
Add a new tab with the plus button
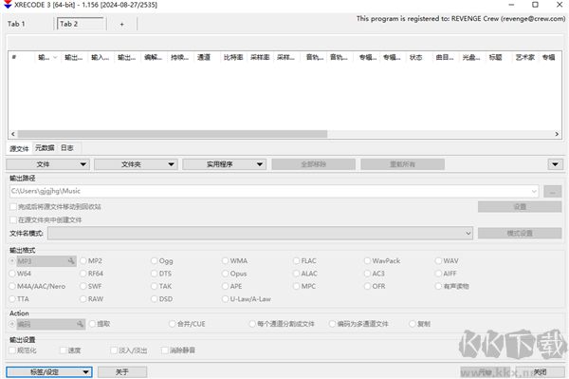(122, 24)
